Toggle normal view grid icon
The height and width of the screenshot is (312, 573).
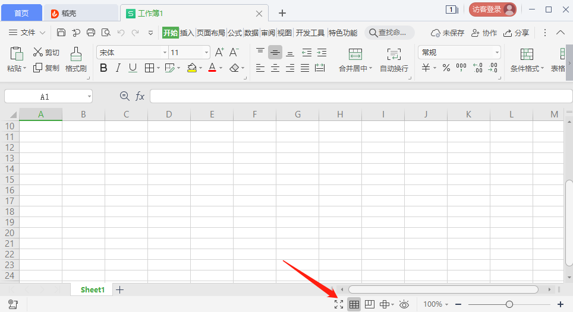point(354,304)
